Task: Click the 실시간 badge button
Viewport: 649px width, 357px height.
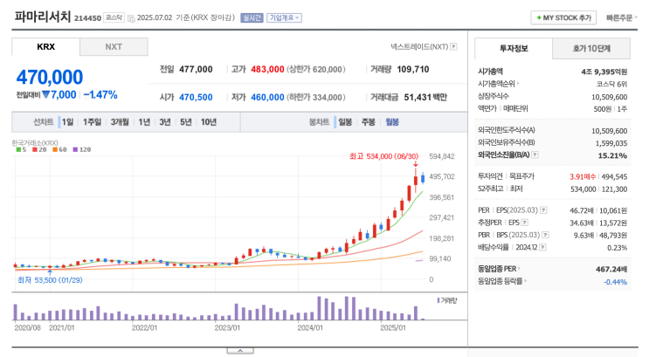Action: [x=252, y=17]
